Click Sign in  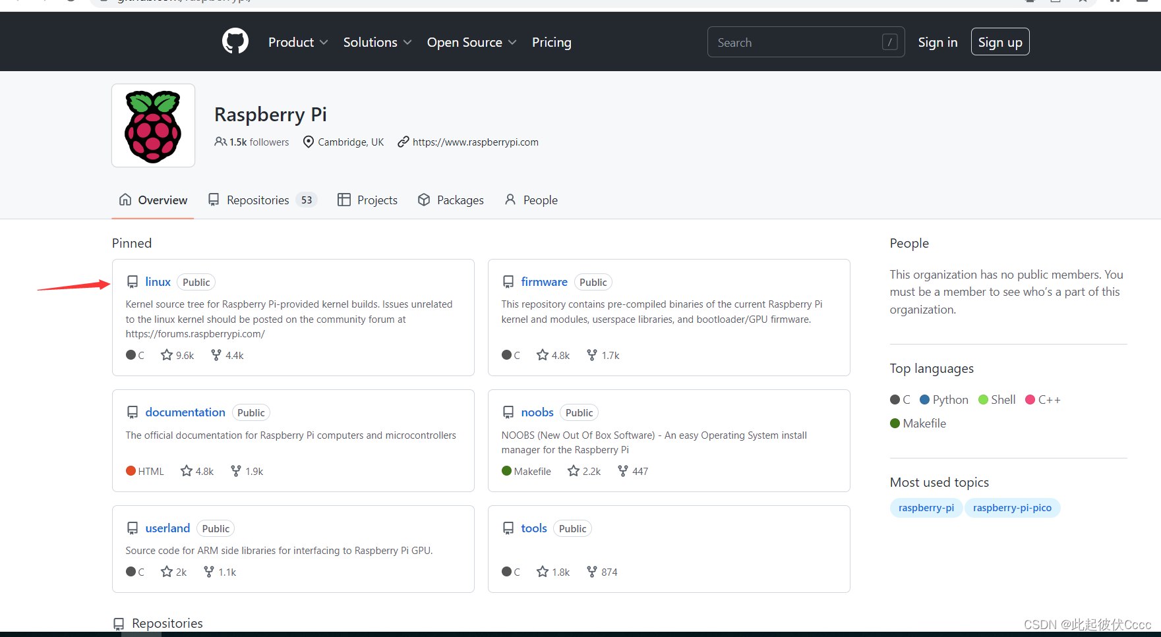[x=938, y=42]
